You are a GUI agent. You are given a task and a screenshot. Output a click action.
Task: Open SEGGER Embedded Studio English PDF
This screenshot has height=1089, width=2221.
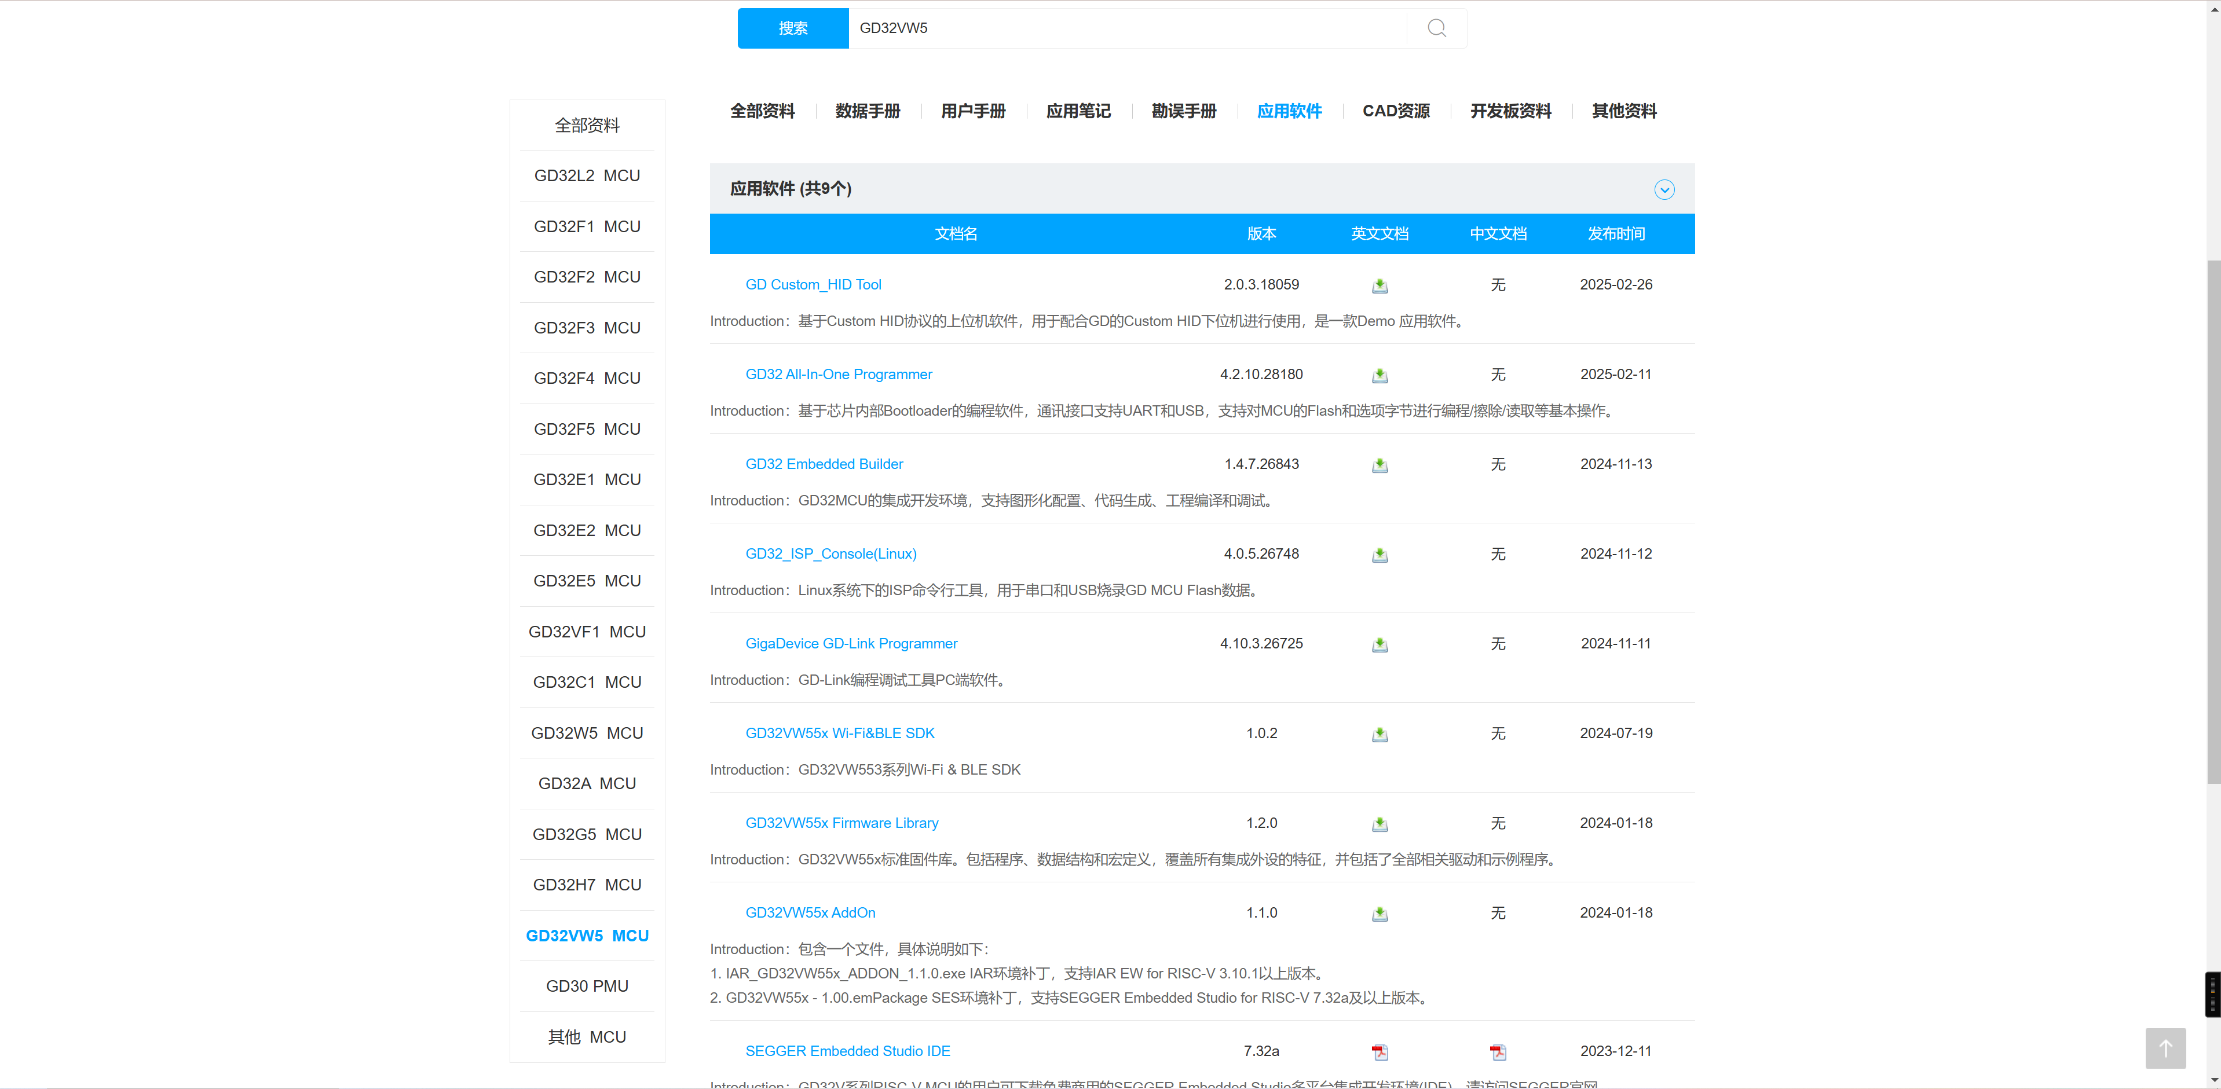coord(1380,1051)
